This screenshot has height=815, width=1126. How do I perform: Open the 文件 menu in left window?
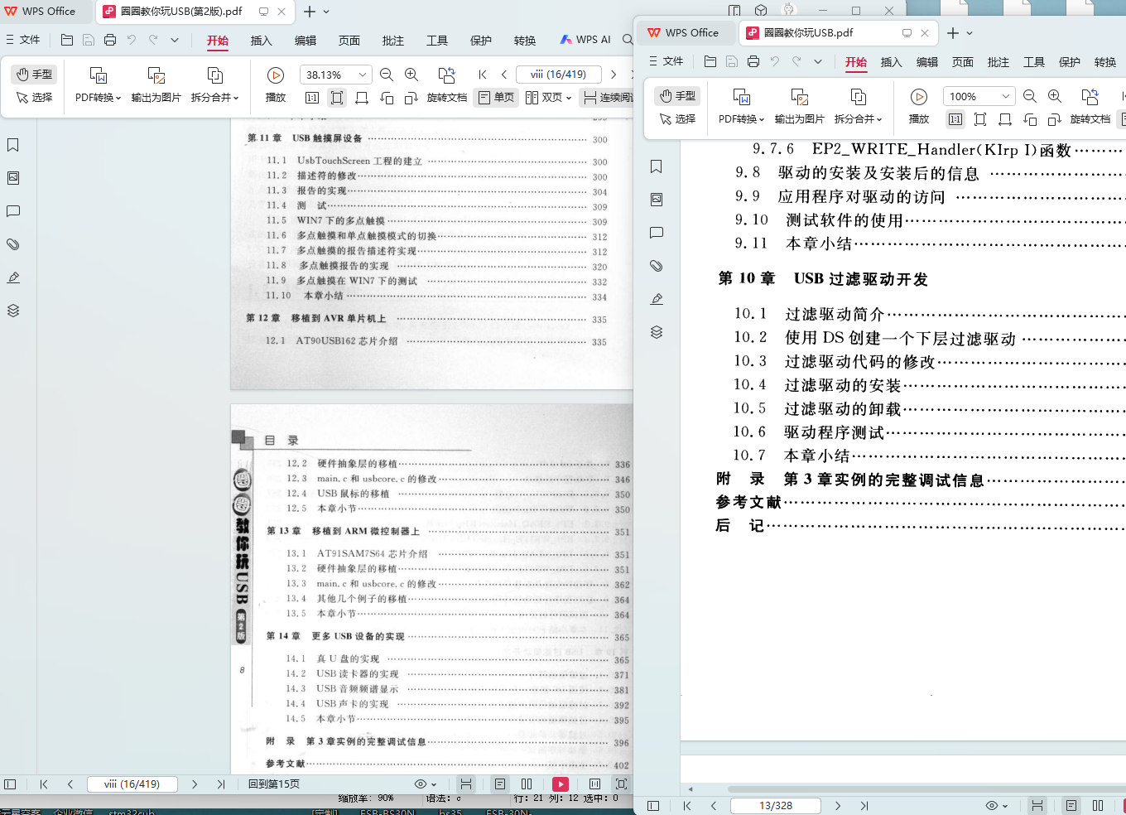tap(23, 40)
